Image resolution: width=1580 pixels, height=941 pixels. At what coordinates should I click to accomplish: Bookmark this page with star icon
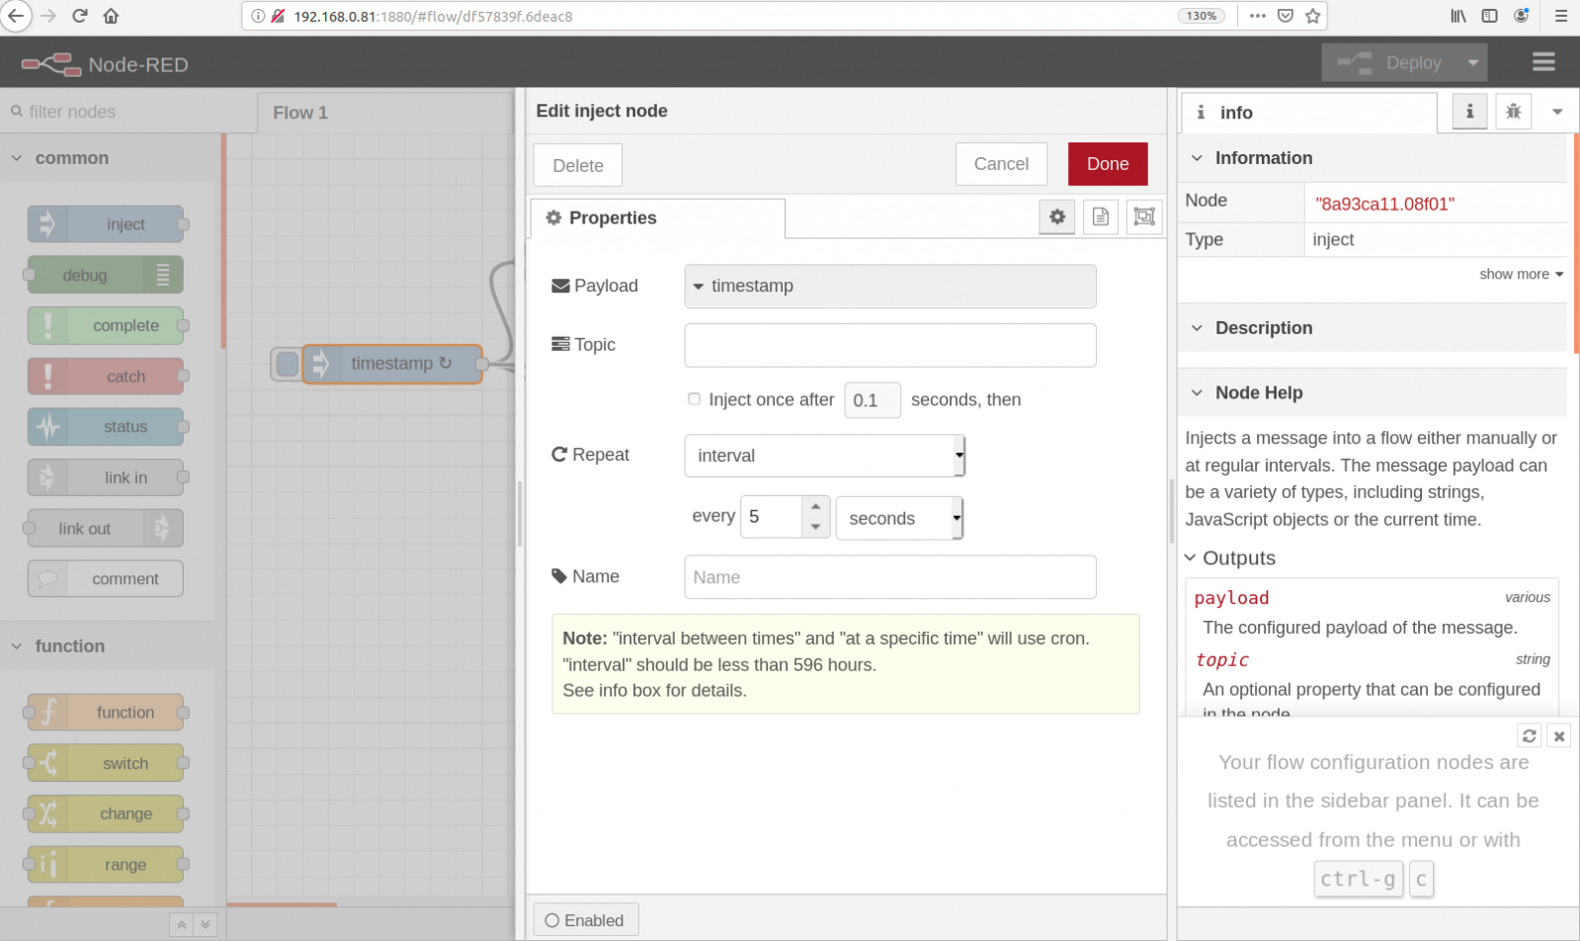pyautogui.click(x=1312, y=16)
